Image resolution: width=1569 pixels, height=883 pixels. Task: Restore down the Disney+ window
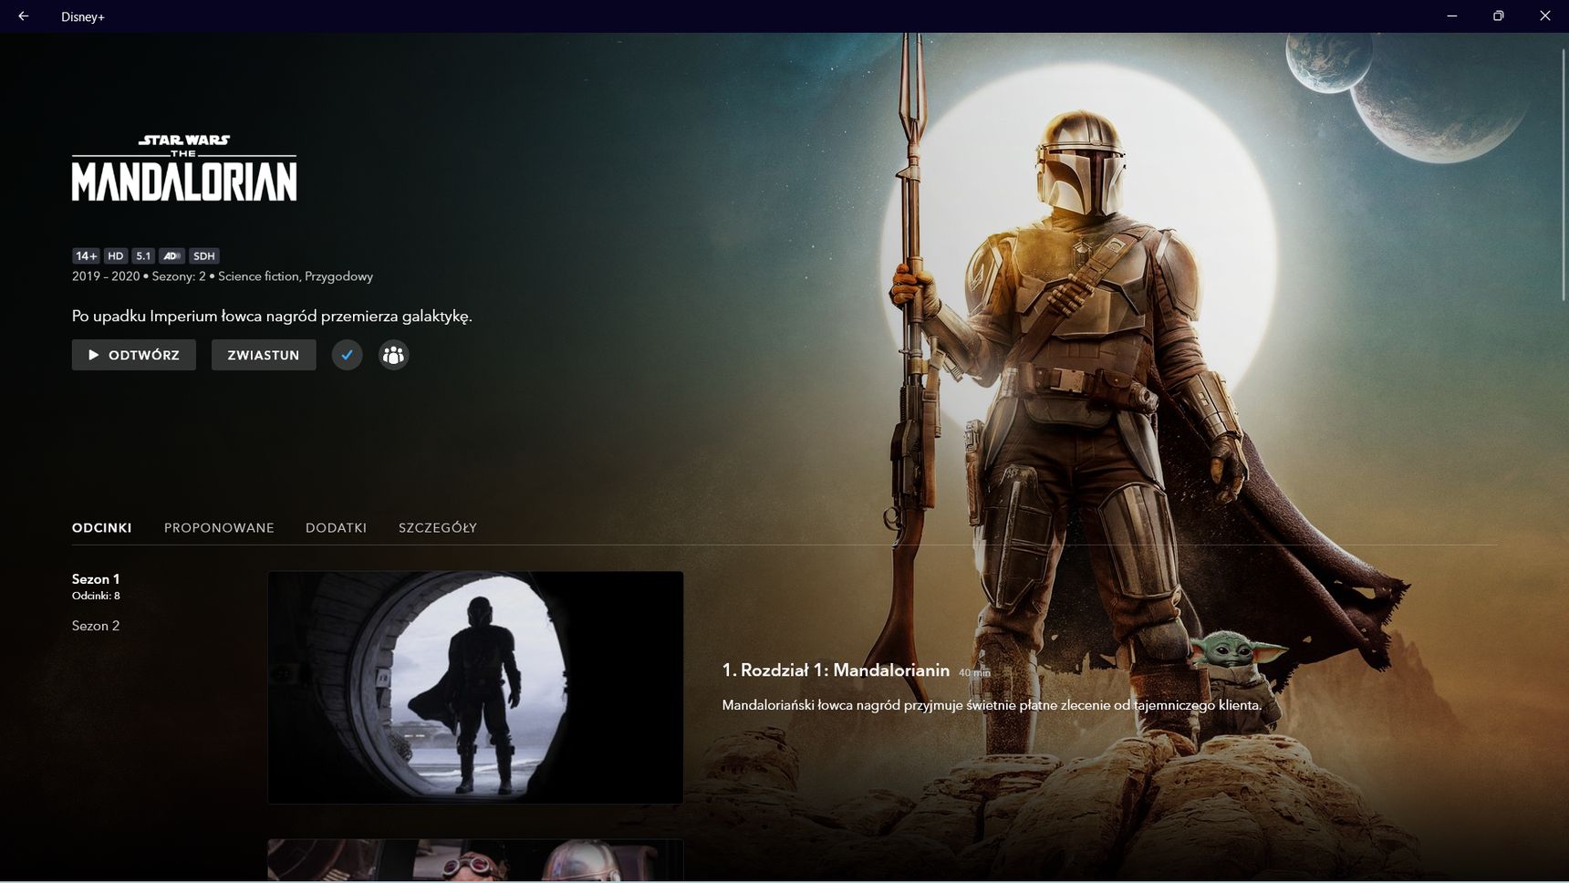click(1499, 16)
